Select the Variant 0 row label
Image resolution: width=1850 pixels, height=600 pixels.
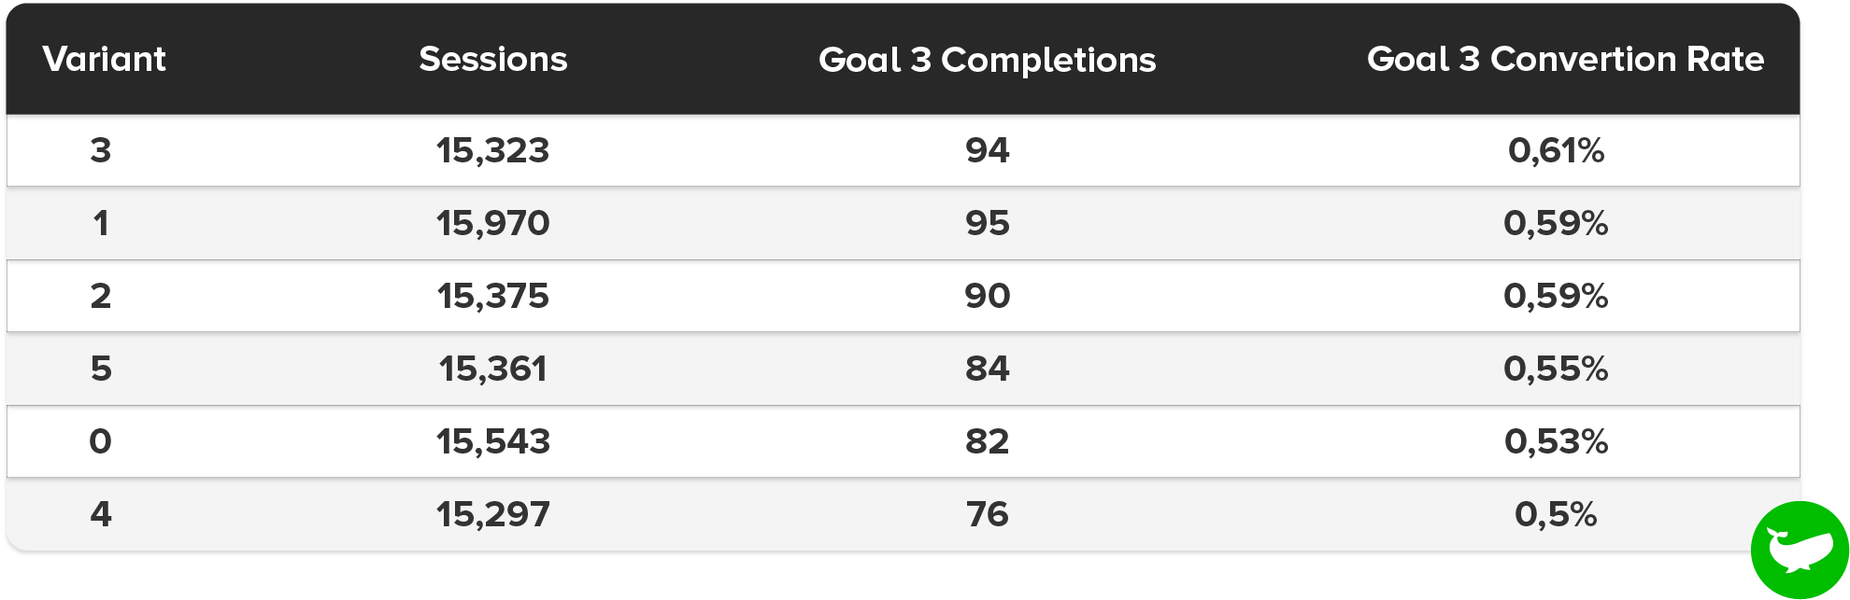coord(100,441)
